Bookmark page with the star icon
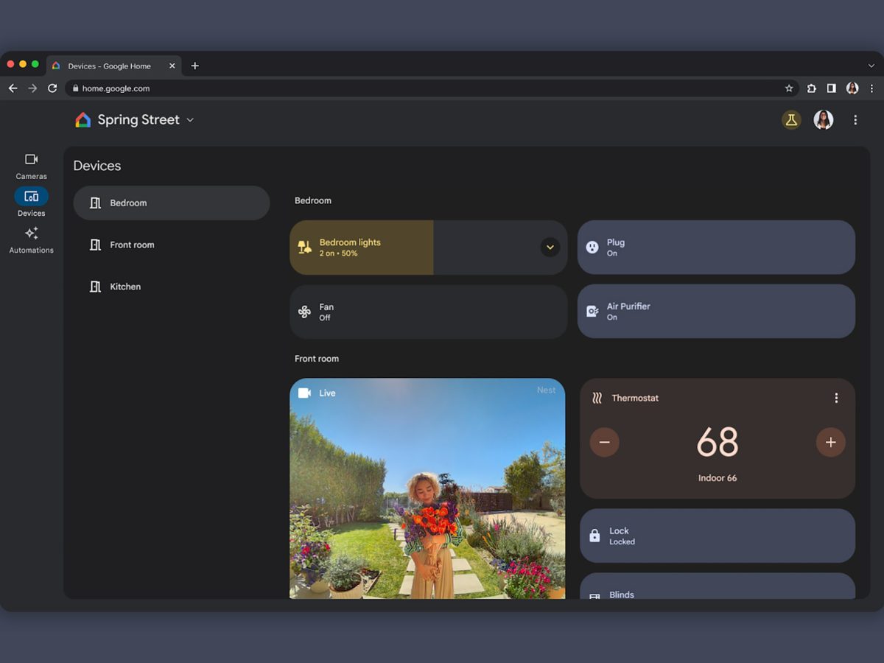The height and width of the screenshot is (663, 884). 789,88
